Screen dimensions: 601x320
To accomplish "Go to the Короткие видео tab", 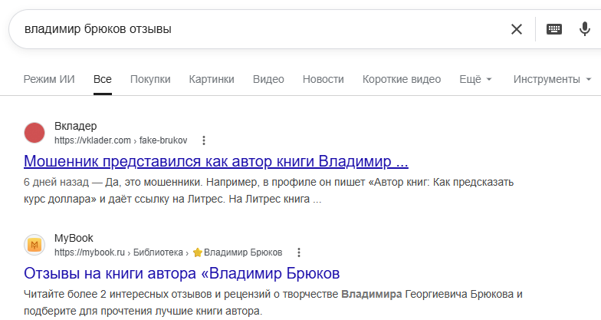I will (402, 79).
